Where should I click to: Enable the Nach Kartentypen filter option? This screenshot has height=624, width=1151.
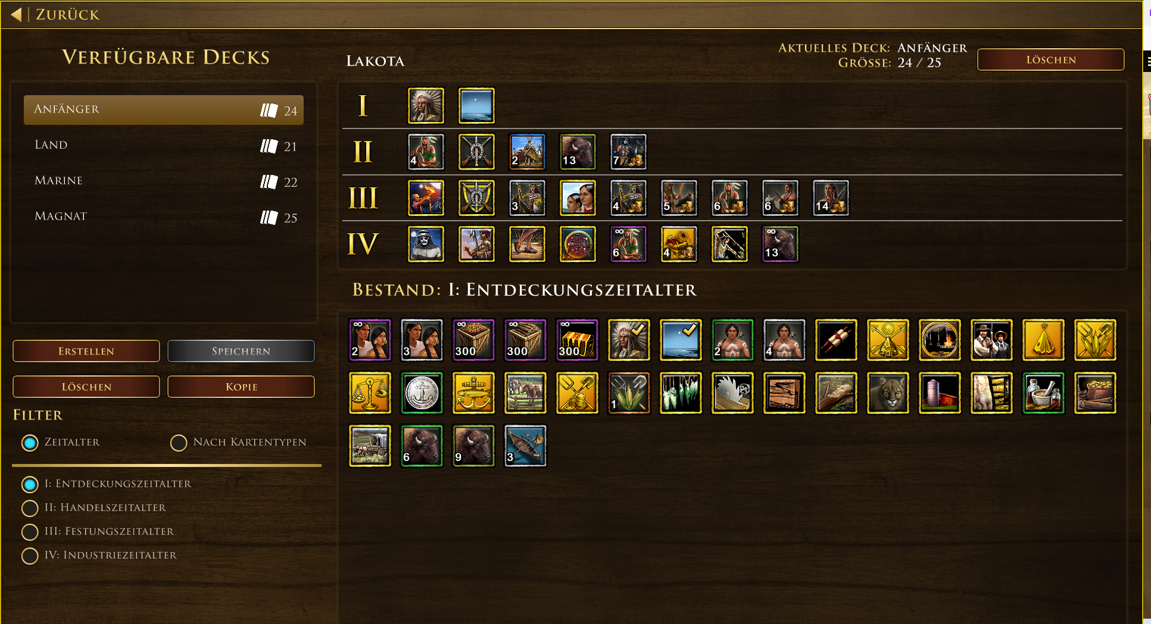coord(179,443)
